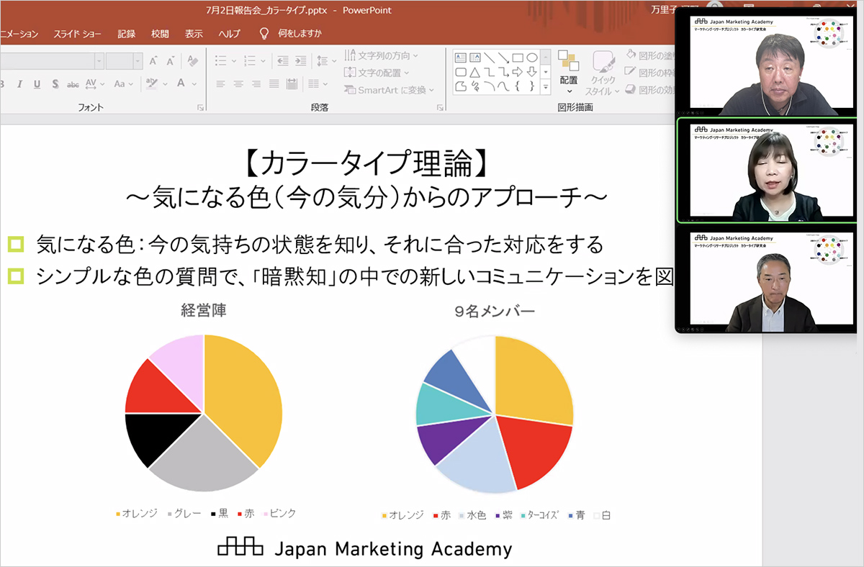
Task: Open the 校閲 tab
Action: 160,34
